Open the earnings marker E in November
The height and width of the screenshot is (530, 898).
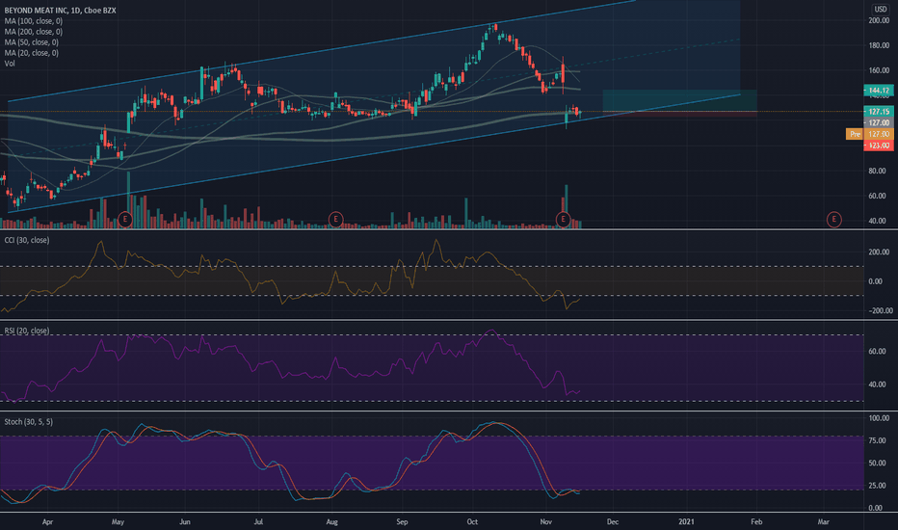click(x=563, y=219)
